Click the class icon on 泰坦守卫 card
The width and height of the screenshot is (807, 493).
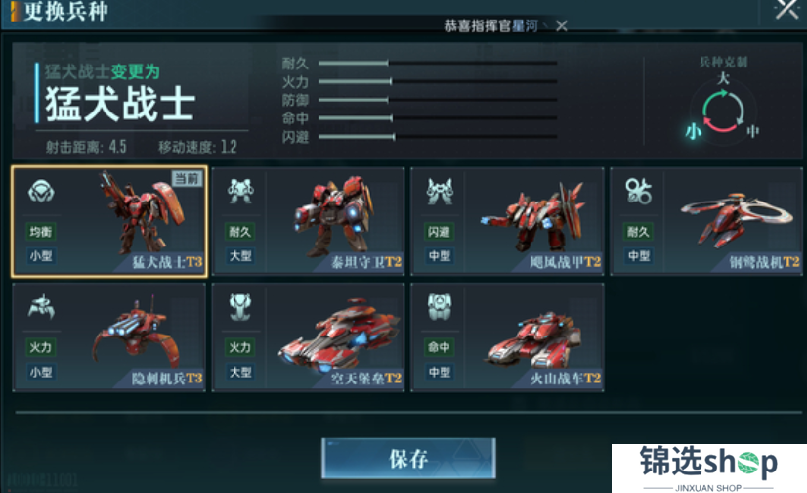click(x=240, y=191)
